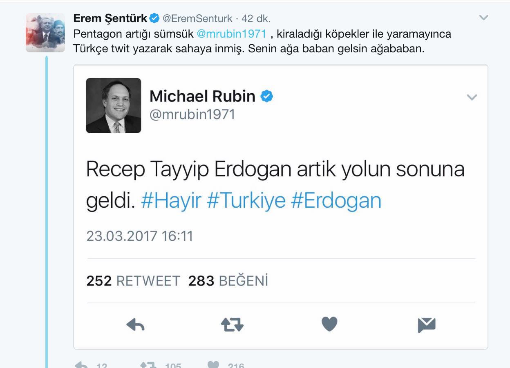Open the #Turkiye hashtag

pos(246,201)
